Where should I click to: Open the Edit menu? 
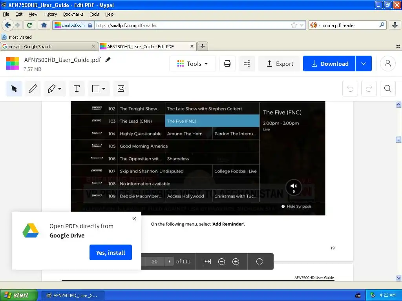coord(19,15)
